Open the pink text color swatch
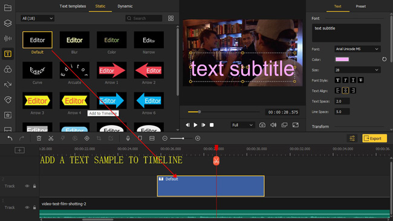 pyautogui.click(x=342, y=59)
